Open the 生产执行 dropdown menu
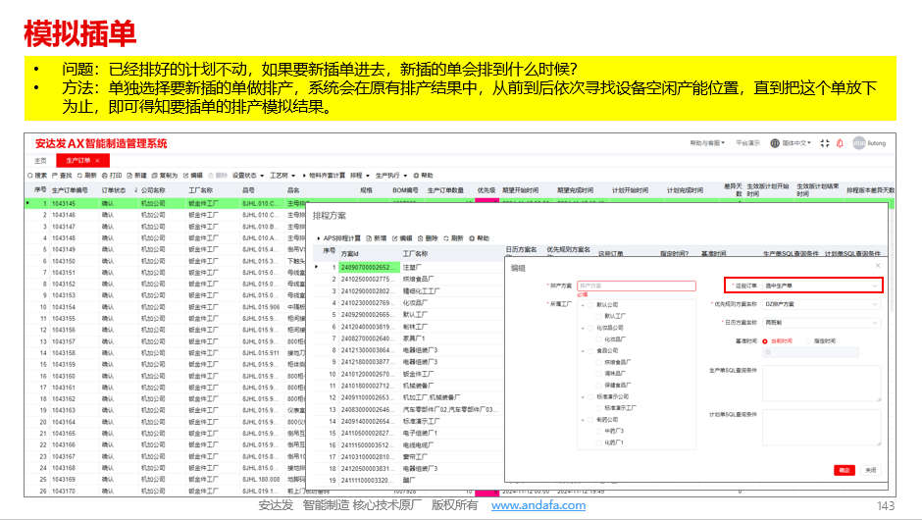This screenshot has width=922, height=520. pos(391,176)
